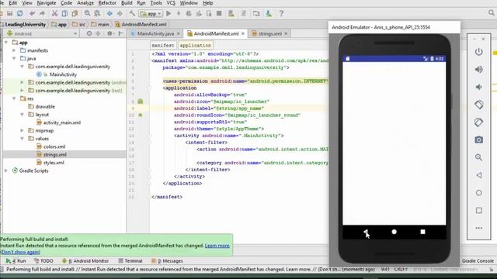The image size is (497, 279).
Task: Click the src breadcrumb in navigation bar
Action: click(79, 24)
